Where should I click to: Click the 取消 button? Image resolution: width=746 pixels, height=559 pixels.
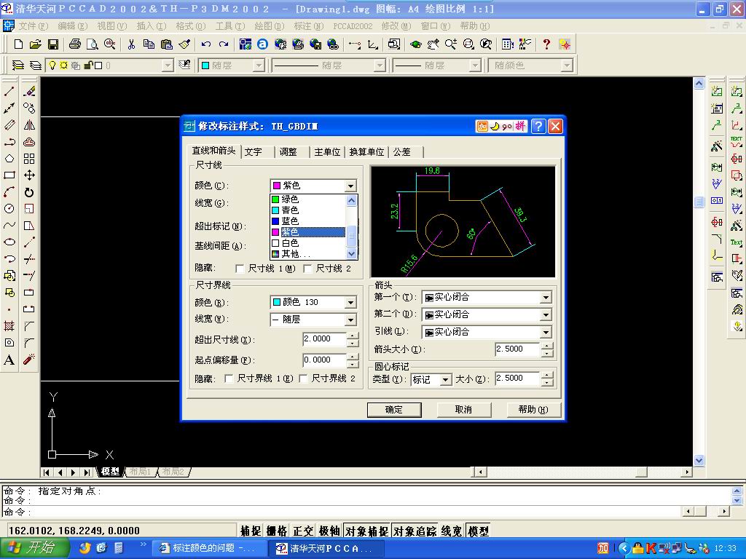click(463, 409)
